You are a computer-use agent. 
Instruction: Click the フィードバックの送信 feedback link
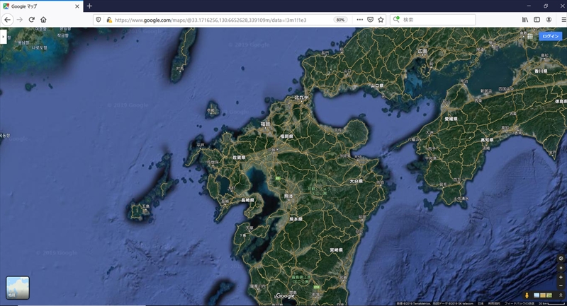(x=519, y=303)
